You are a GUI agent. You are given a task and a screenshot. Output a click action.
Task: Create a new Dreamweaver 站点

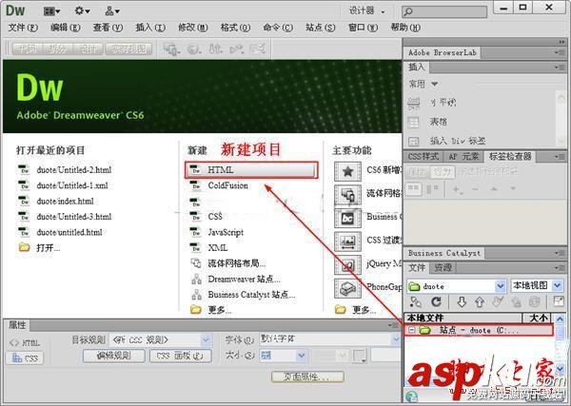tap(244, 279)
